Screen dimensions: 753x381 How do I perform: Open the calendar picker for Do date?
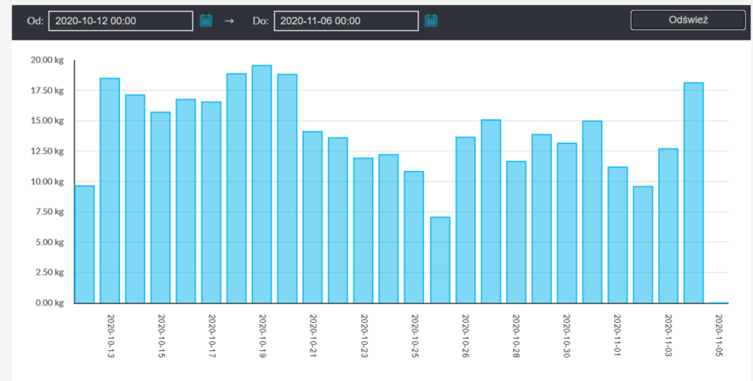click(x=431, y=21)
